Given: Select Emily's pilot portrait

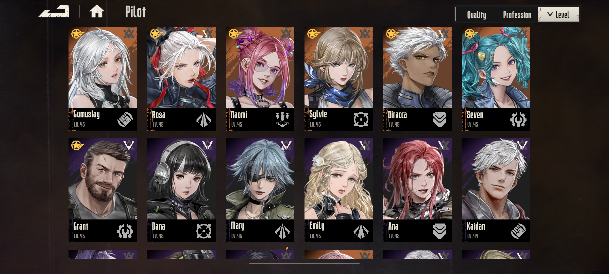Looking at the screenshot, I should click(339, 179).
